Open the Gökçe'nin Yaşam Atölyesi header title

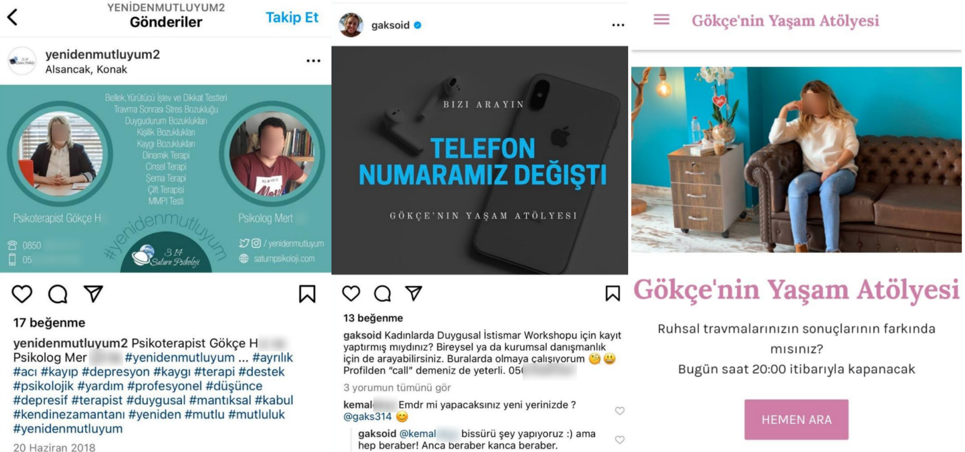click(x=785, y=21)
